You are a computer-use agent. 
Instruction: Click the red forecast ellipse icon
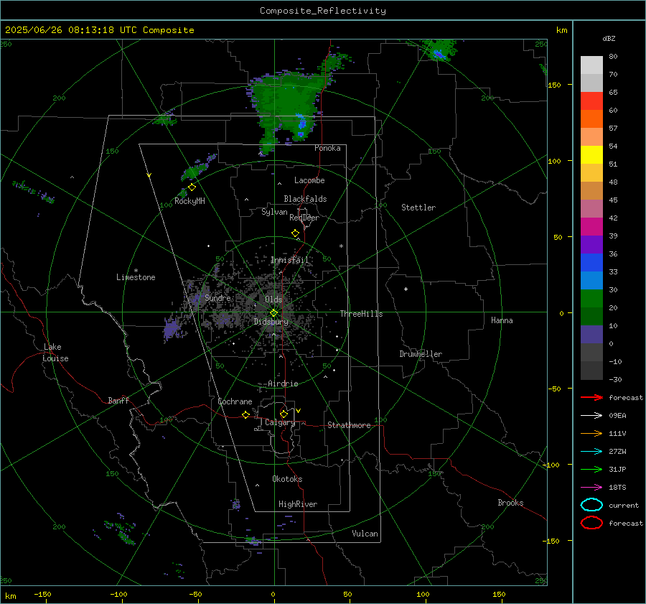[x=591, y=523]
